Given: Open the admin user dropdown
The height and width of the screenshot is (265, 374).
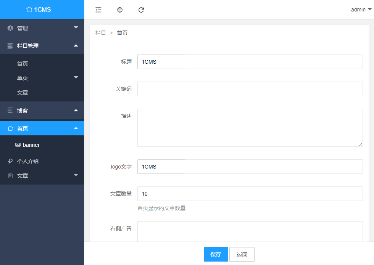Looking at the screenshot, I should [x=361, y=10].
